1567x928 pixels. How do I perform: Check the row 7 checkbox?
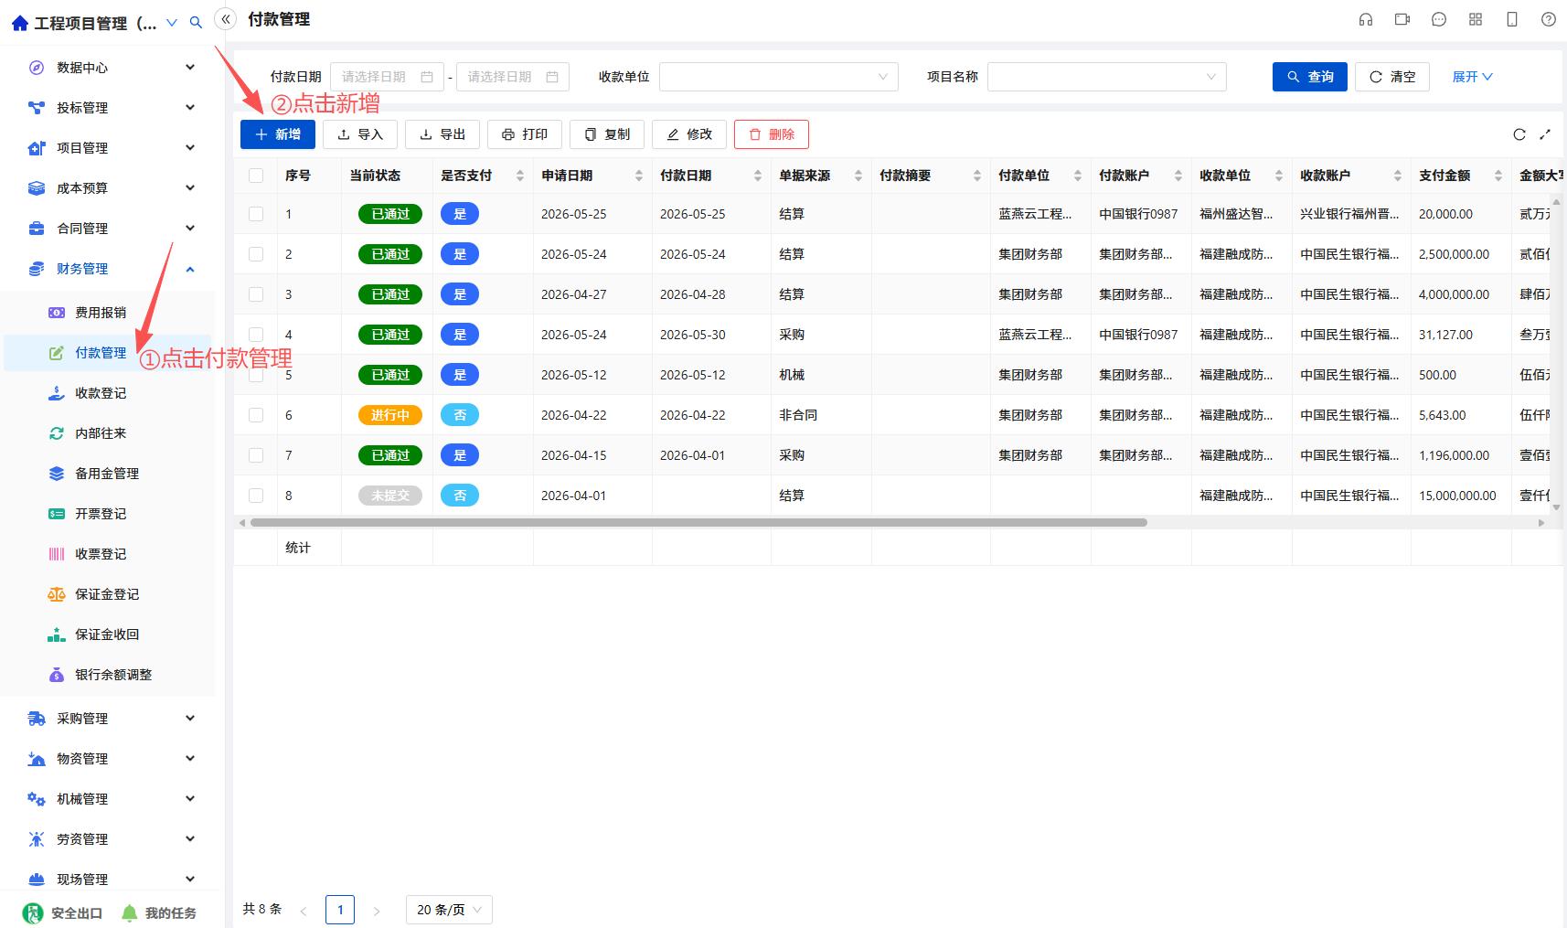pos(256,455)
